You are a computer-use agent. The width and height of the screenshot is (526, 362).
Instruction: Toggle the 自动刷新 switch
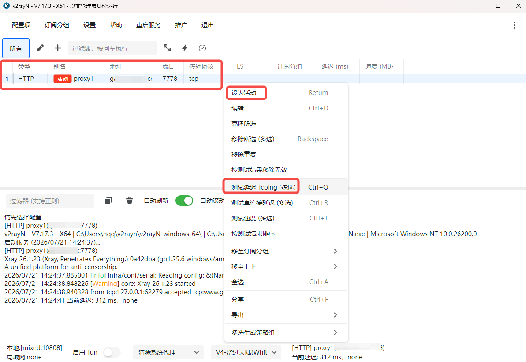(x=184, y=201)
